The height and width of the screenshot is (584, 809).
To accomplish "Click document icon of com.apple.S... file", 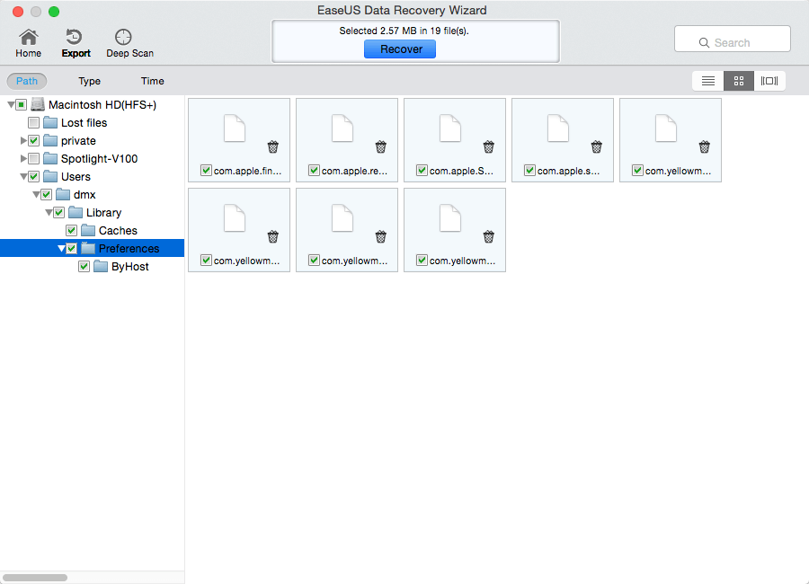I will [x=450, y=128].
